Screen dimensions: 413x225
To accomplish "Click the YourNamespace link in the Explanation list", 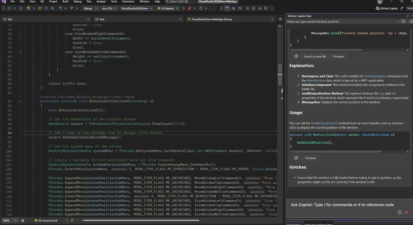I will click(375, 76).
